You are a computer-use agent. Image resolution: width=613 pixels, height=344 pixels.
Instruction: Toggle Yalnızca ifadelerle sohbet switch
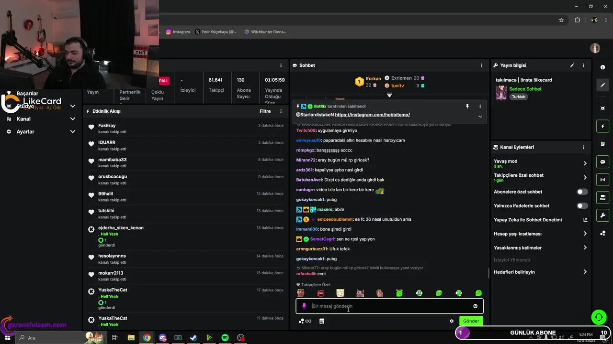click(582, 206)
